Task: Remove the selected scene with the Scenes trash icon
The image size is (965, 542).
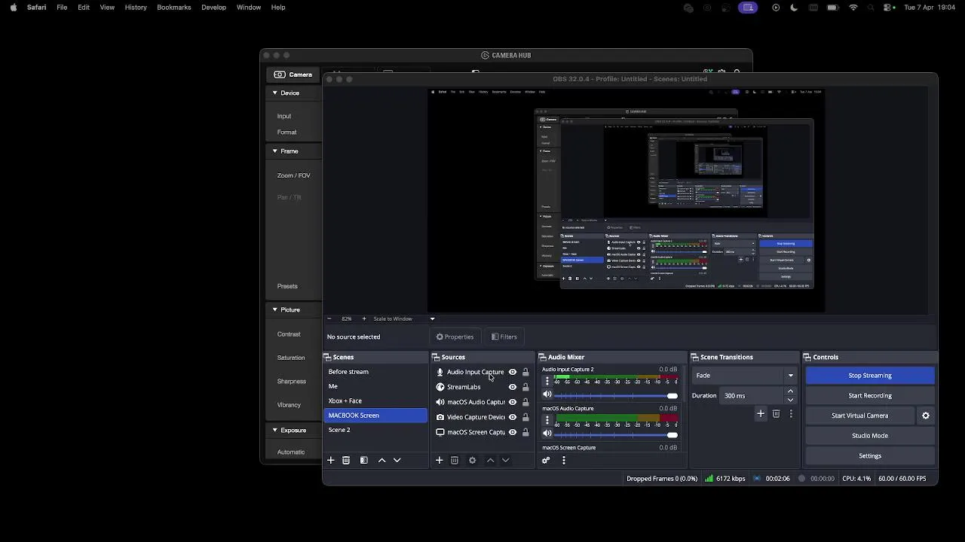Action: 346,460
